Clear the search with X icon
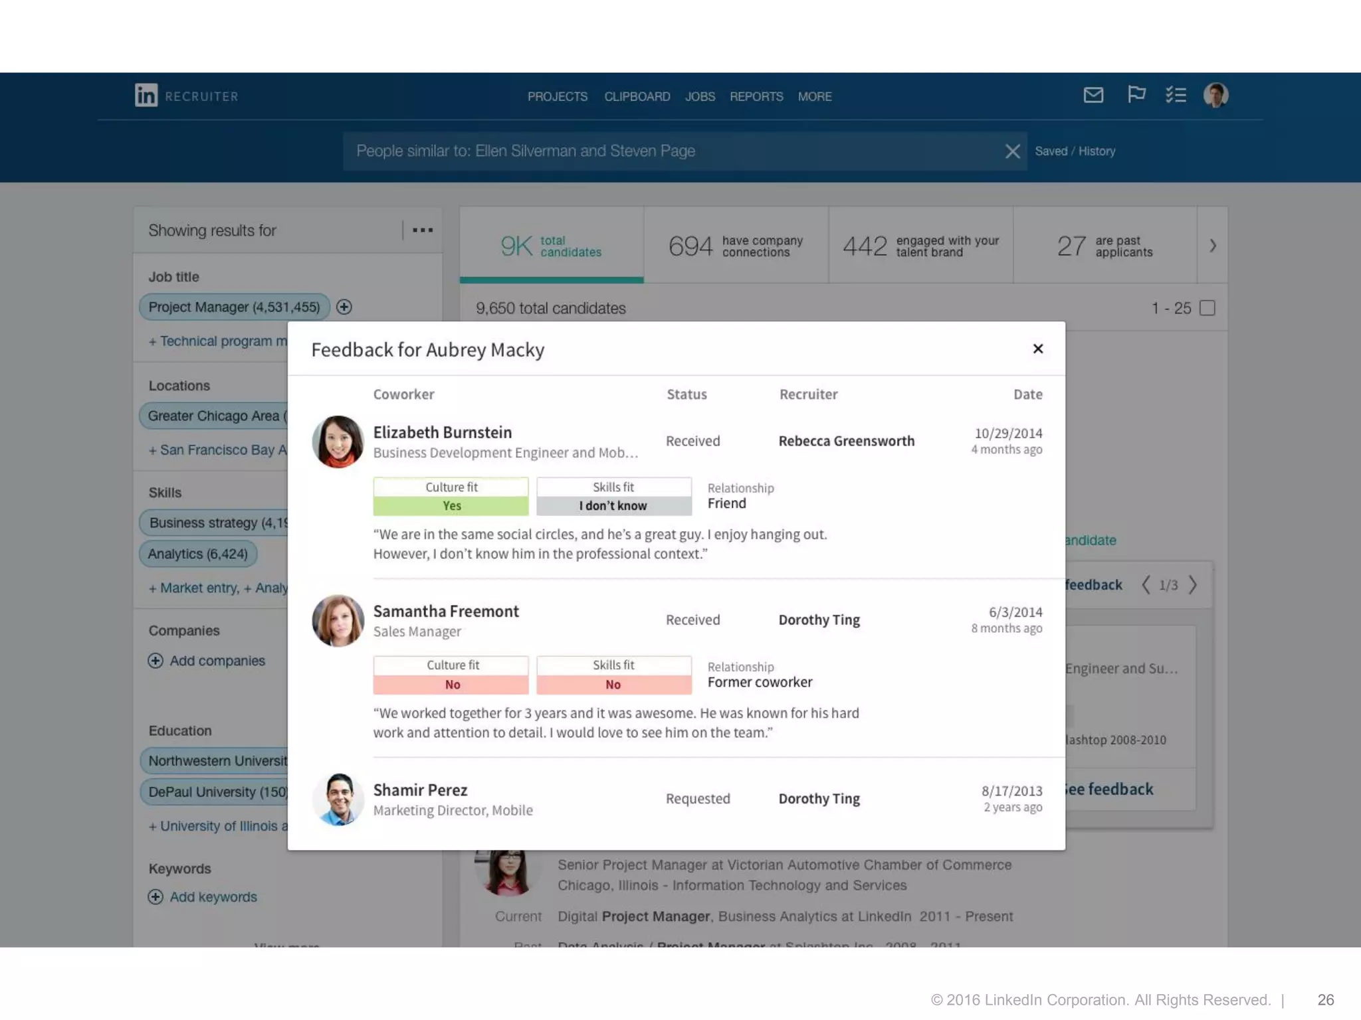 [1012, 151]
